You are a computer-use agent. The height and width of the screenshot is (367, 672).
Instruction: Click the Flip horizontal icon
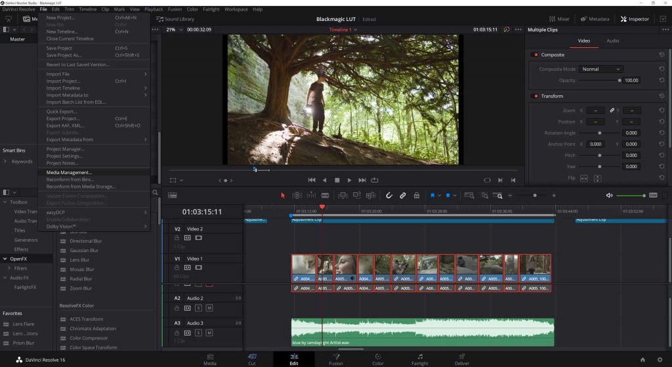click(583, 179)
